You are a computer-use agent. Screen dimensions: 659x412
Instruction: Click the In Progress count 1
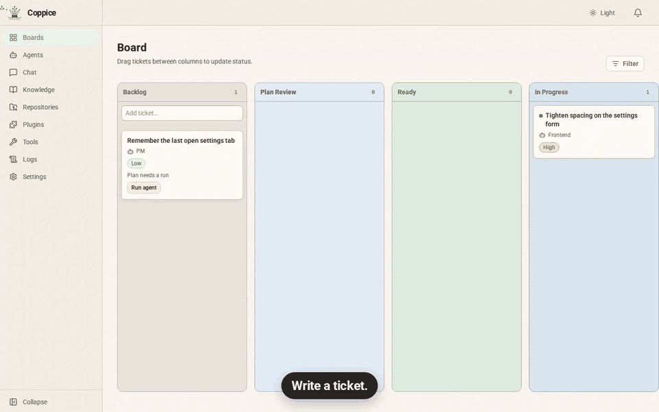pyautogui.click(x=647, y=92)
